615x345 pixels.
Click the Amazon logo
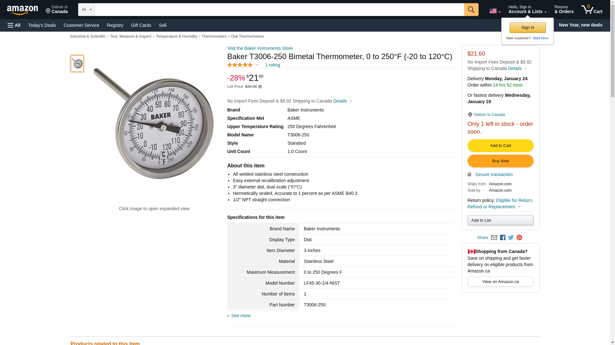coord(22,10)
